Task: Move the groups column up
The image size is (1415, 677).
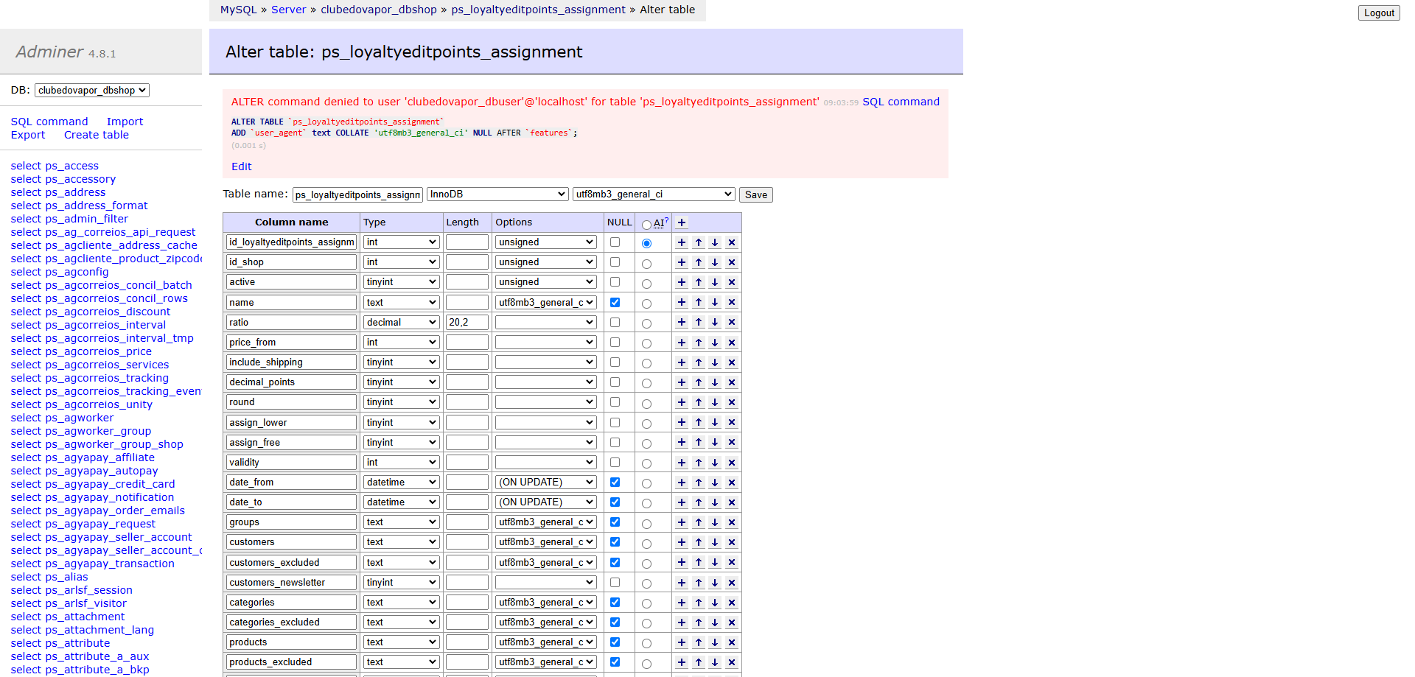Action: 699,522
